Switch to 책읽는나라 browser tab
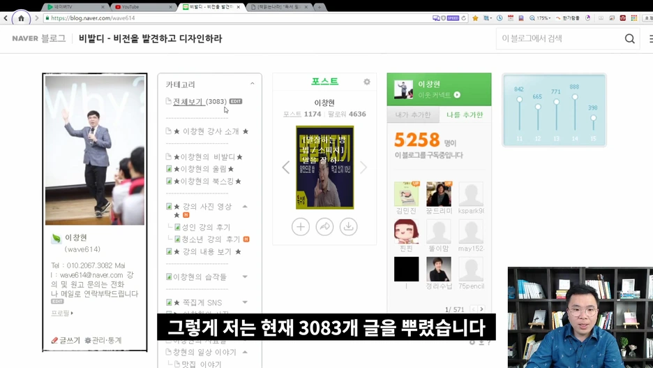This screenshot has width=653, height=368. (x=278, y=7)
